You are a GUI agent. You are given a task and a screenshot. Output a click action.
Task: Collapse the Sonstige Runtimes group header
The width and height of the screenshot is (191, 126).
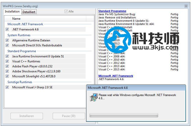pos(20,82)
